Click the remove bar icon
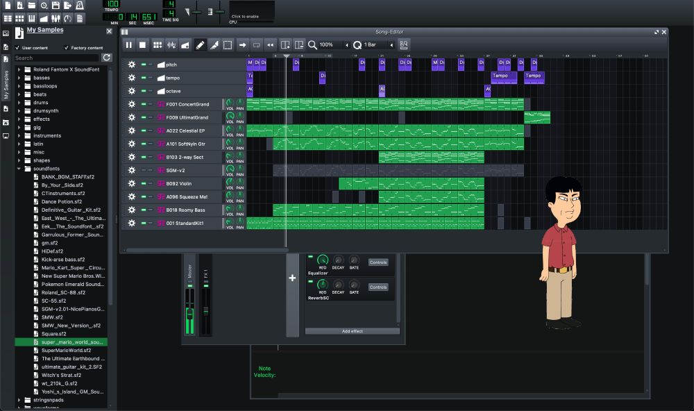The width and height of the screenshot is (694, 411). point(299,44)
